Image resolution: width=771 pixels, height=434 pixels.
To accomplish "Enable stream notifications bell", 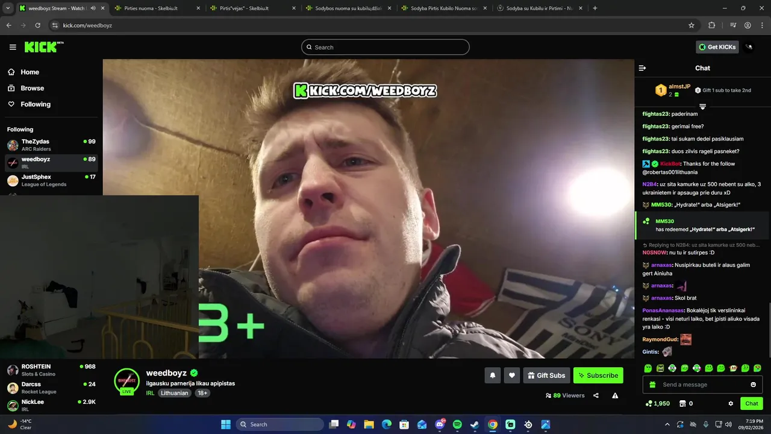I will (x=493, y=376).
